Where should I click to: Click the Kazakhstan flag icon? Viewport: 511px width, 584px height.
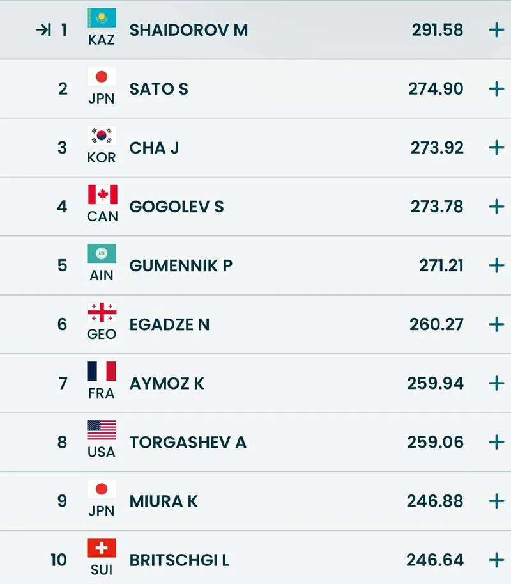(102, 18)
